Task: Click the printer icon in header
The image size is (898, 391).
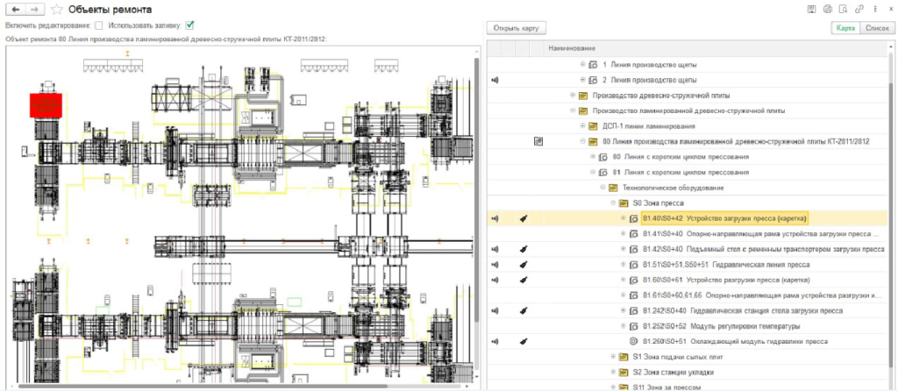Action: click(x=827, y=9)
